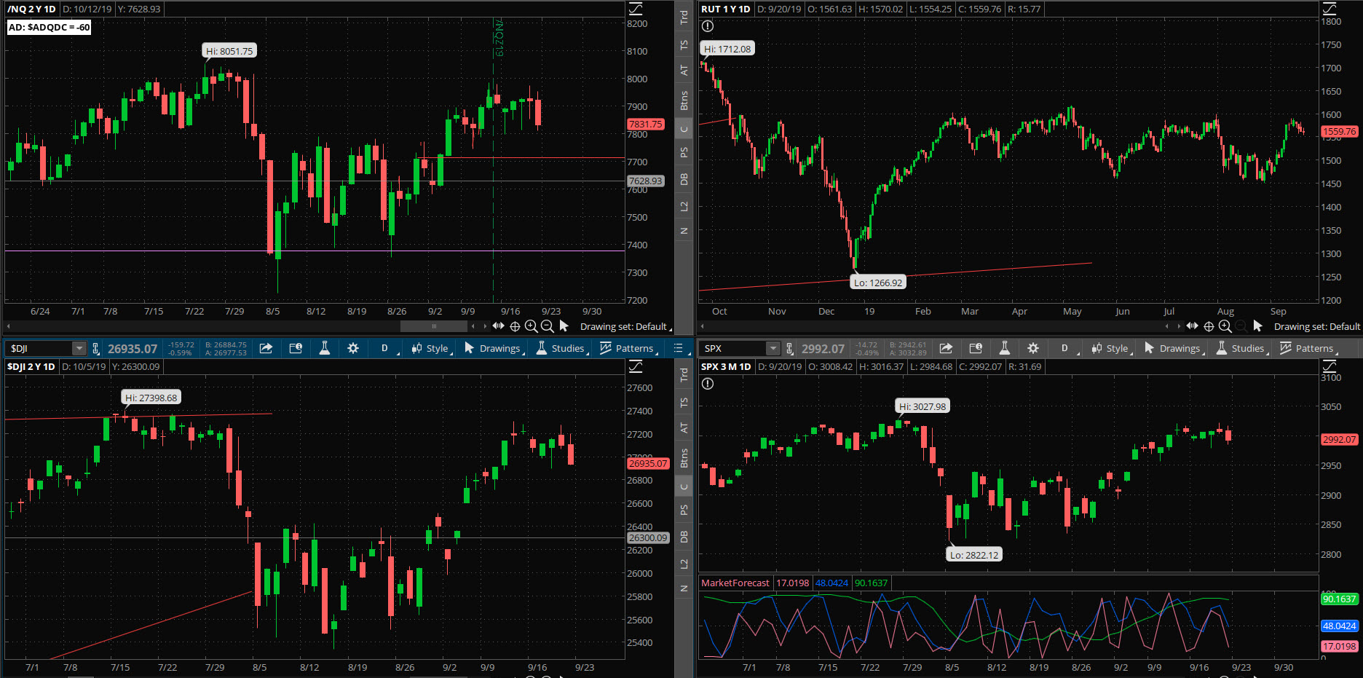Viewport: 1363px width, 678px height.
Task: Click the Hi: 8051.75 bubble on /NQ chart
Action: pyautogui.click(x=229, y=51)
